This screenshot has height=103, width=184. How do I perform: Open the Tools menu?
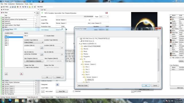(26, 4)
